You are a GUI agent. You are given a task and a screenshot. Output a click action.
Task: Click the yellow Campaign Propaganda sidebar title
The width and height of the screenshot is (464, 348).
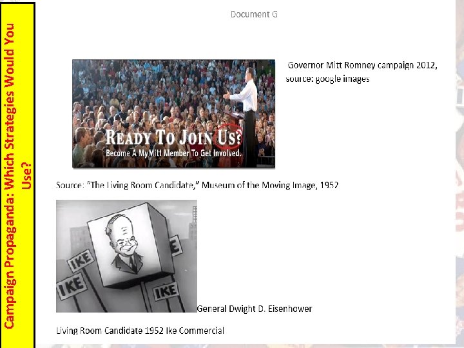17,176
